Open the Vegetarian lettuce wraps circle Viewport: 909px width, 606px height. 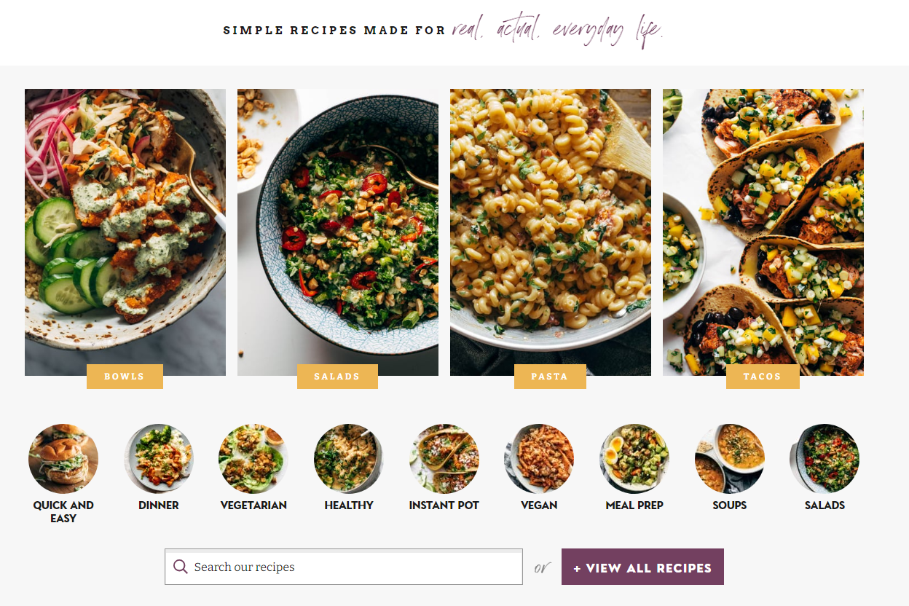[x=253, y=459]
